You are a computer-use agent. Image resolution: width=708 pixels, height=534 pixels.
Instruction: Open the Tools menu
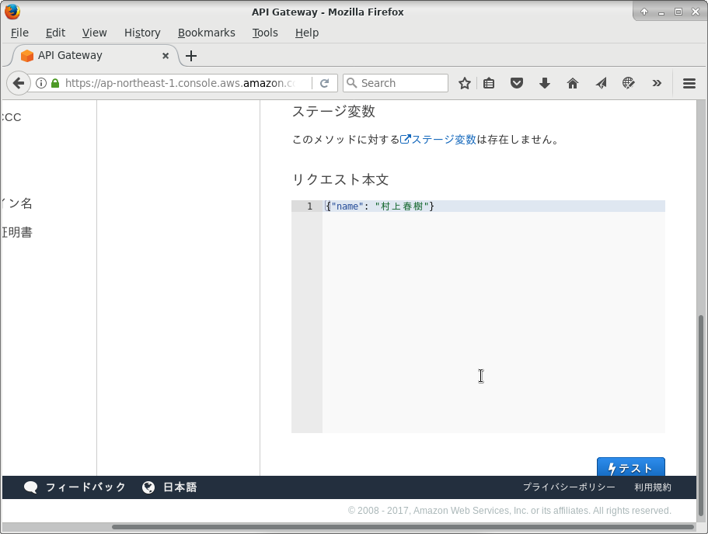click(x=265, y=33)
